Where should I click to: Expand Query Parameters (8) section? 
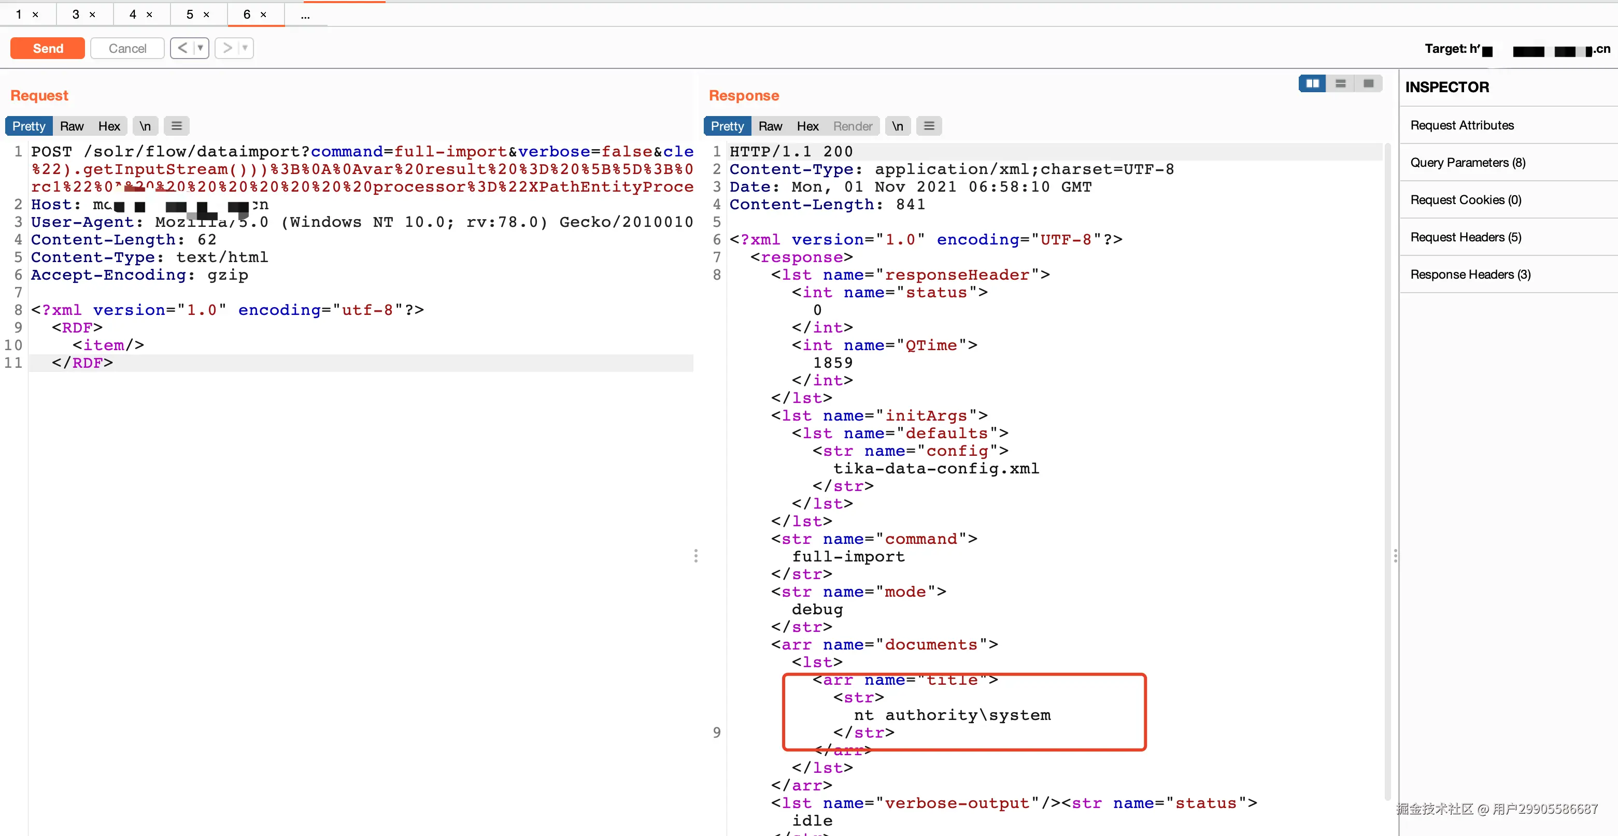click(x=1467, y=163)
